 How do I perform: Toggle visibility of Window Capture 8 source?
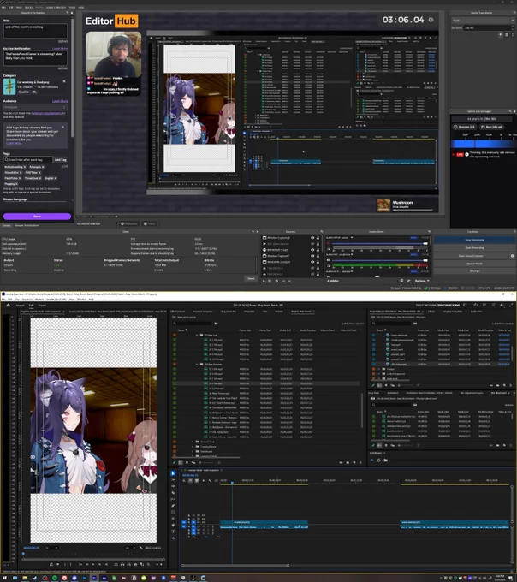click(312, 238)
